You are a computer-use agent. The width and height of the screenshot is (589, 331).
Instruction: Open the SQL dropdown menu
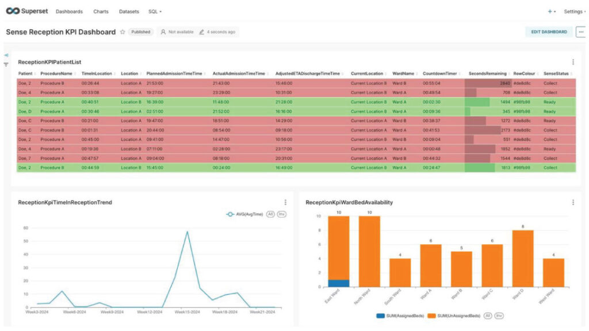(155, 11)
